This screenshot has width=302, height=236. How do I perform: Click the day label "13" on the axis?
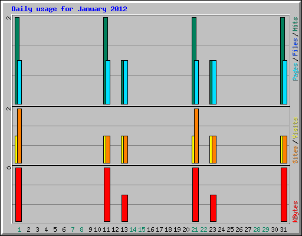point(124,230)
